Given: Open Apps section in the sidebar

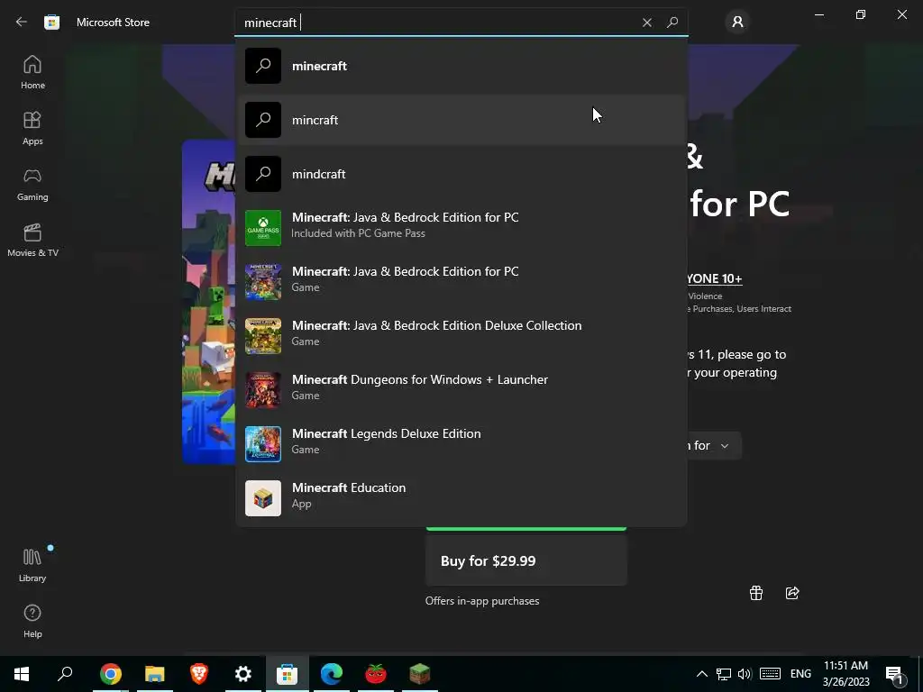Looking at the screenshot, I should pos(33,128).
